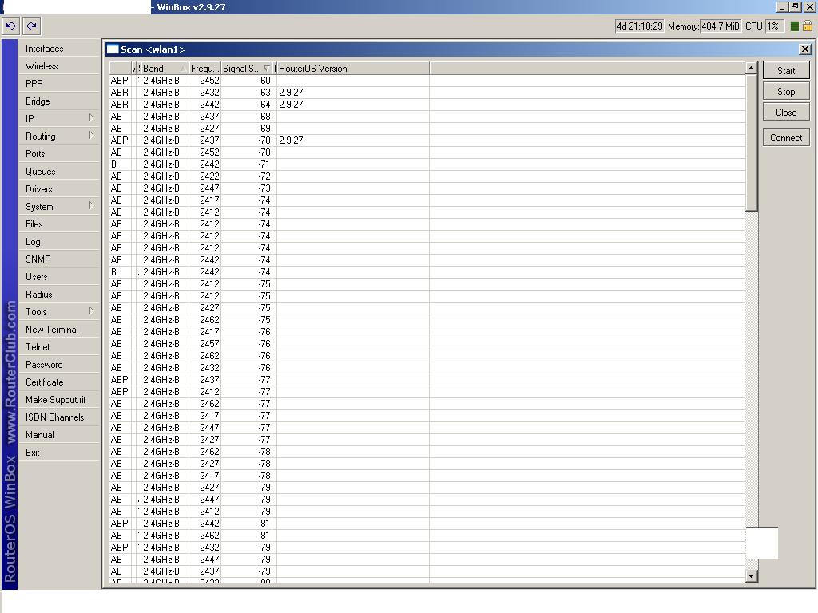Click the CPU 1% value
Screen dimensions: 818x613
pyautogui.click(x=774, y=26)
